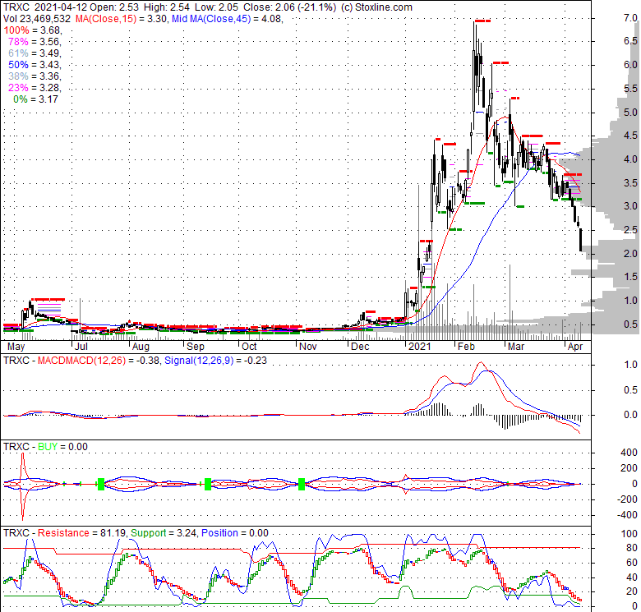Viewport: 641px width, 612px height.
Task: Click the first green BUY signal marker
Action: (101, 484)
